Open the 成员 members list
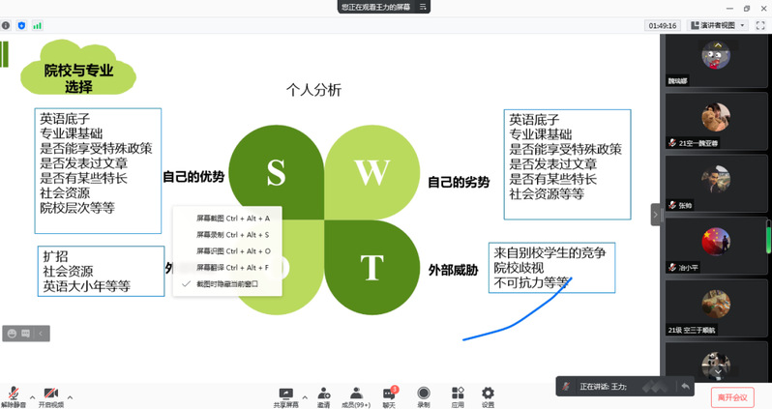 356,393
